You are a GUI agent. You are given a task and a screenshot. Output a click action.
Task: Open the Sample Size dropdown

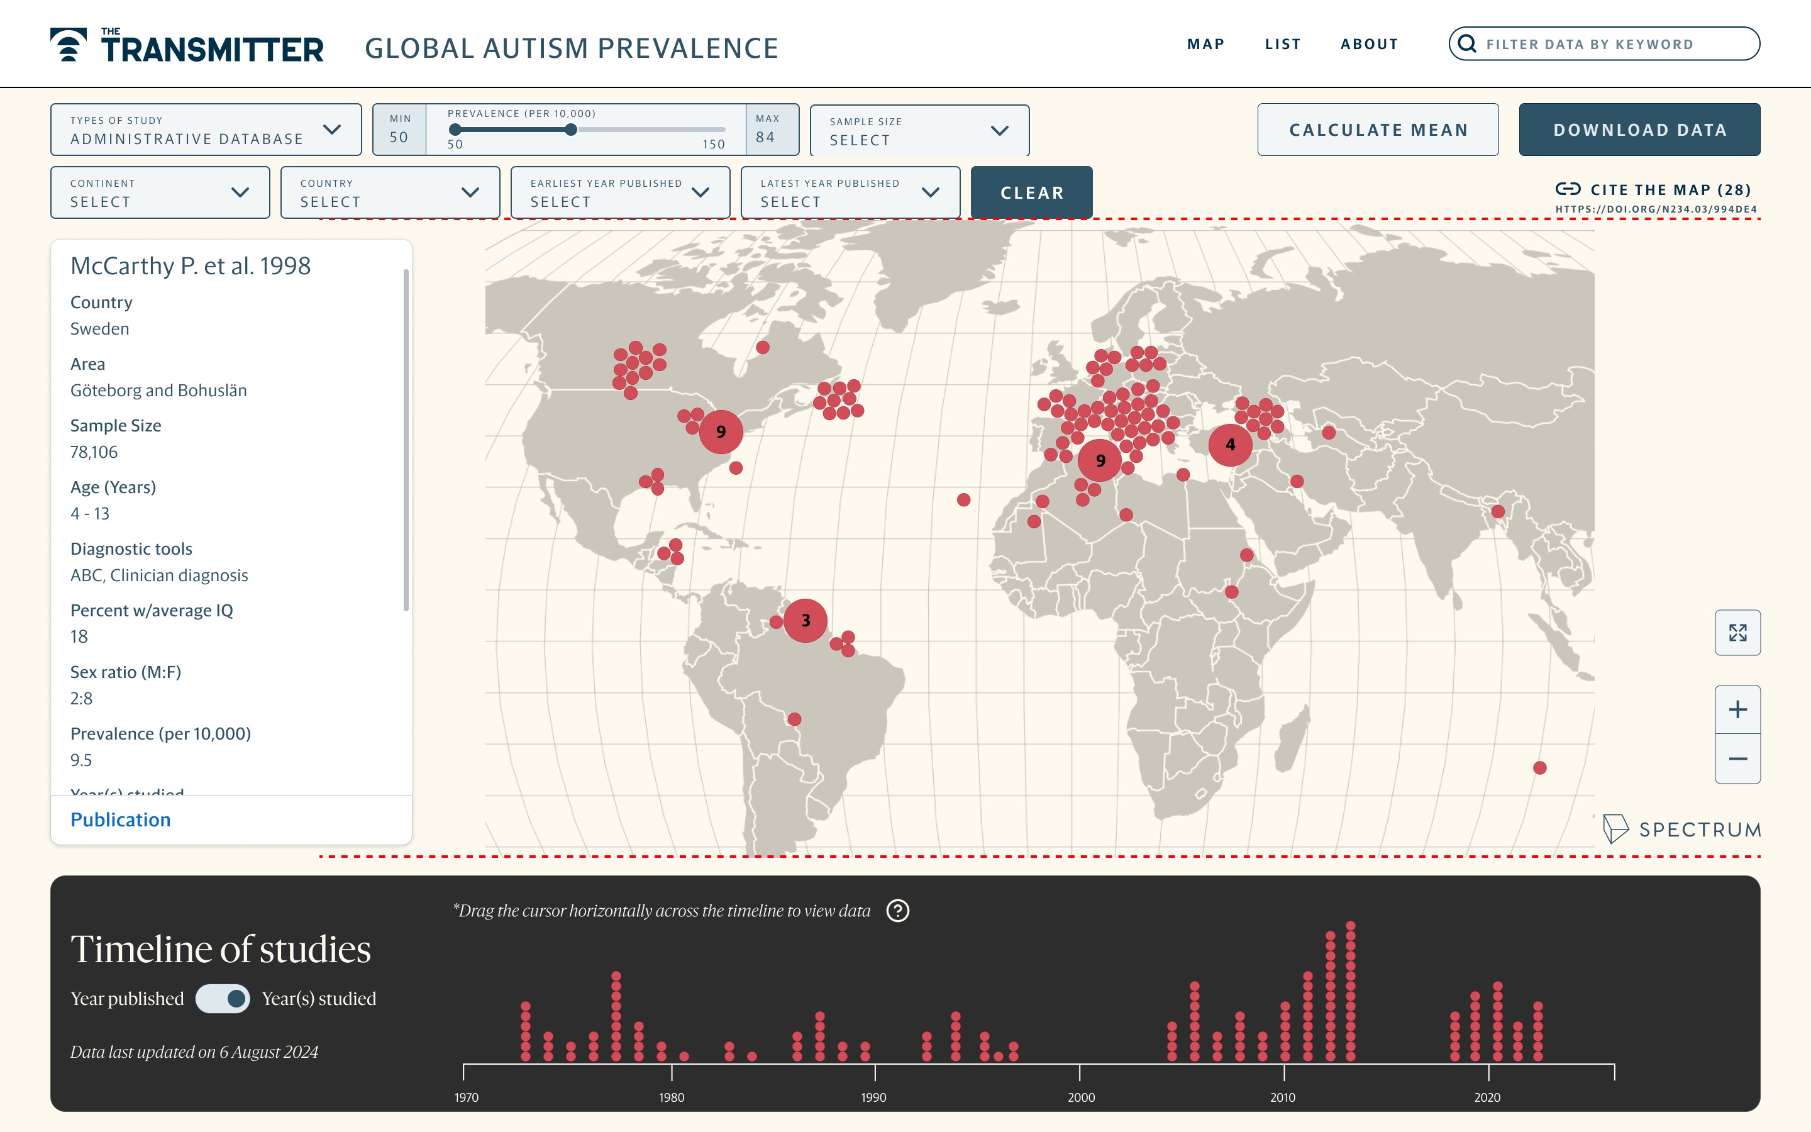point(919,130)
